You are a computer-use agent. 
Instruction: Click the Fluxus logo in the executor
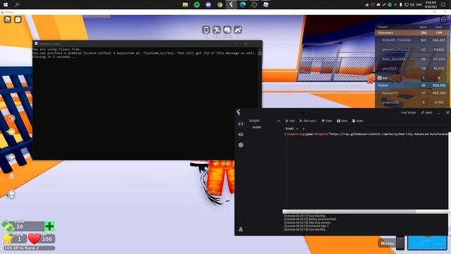click(x=238, y=112)
